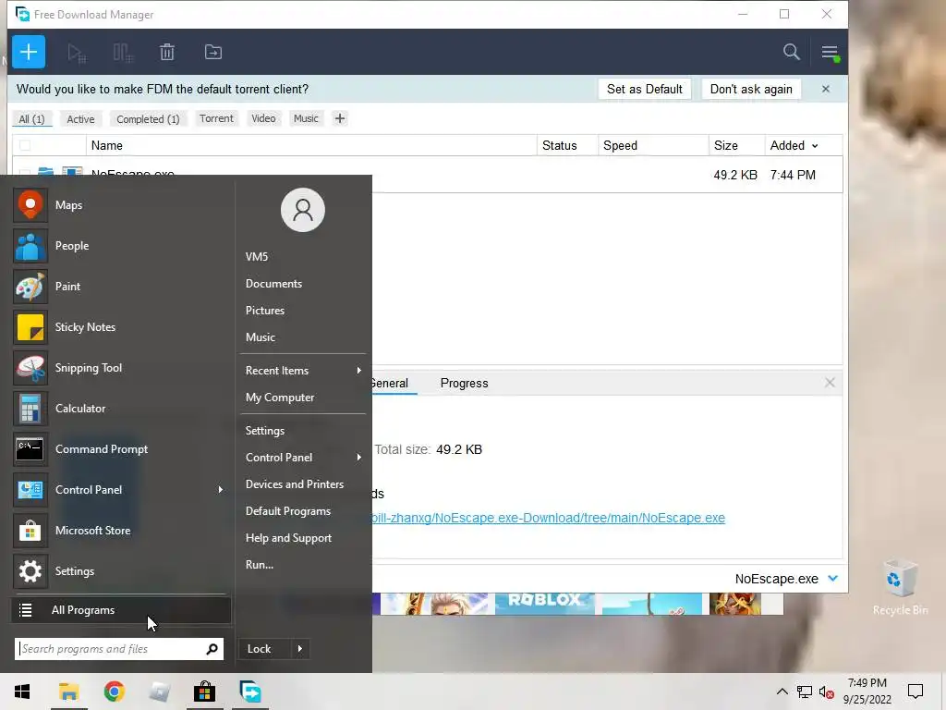The width and height of the screenshot is (946, 710).
Task: Open the search magnifier in FDM toolbar
Action: point(791,52)
